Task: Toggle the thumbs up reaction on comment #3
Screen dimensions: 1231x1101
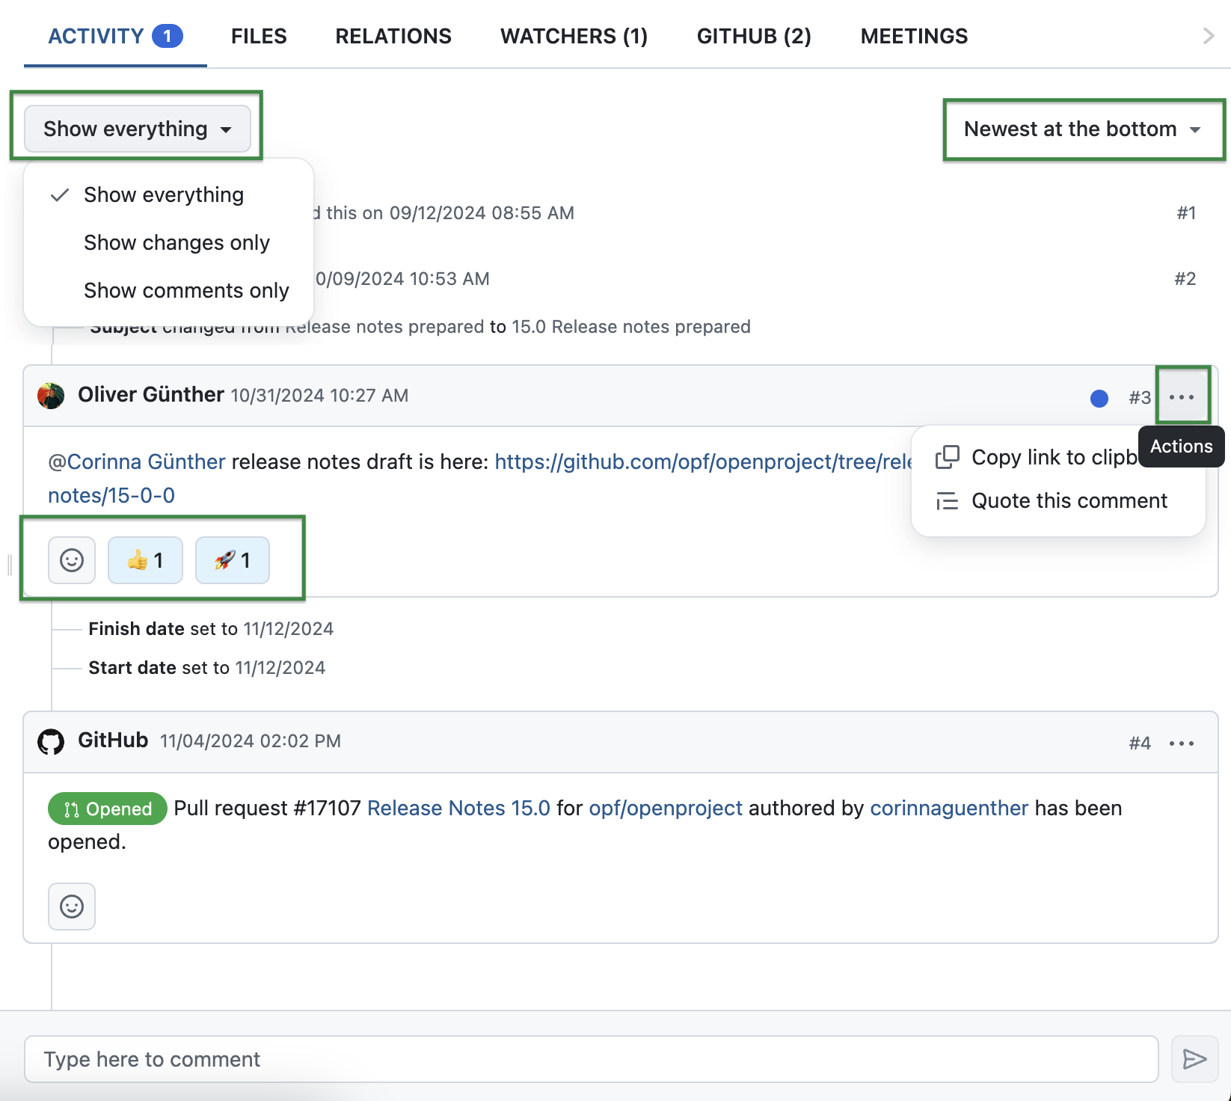Action: [x=144, y=559]
